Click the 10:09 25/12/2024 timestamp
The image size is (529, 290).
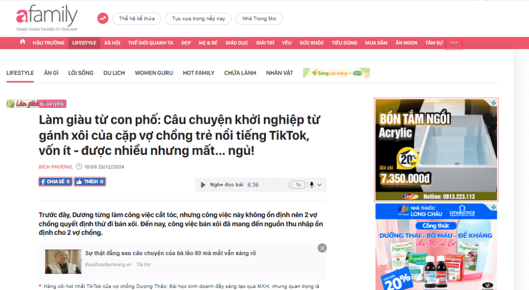[104, 167]
